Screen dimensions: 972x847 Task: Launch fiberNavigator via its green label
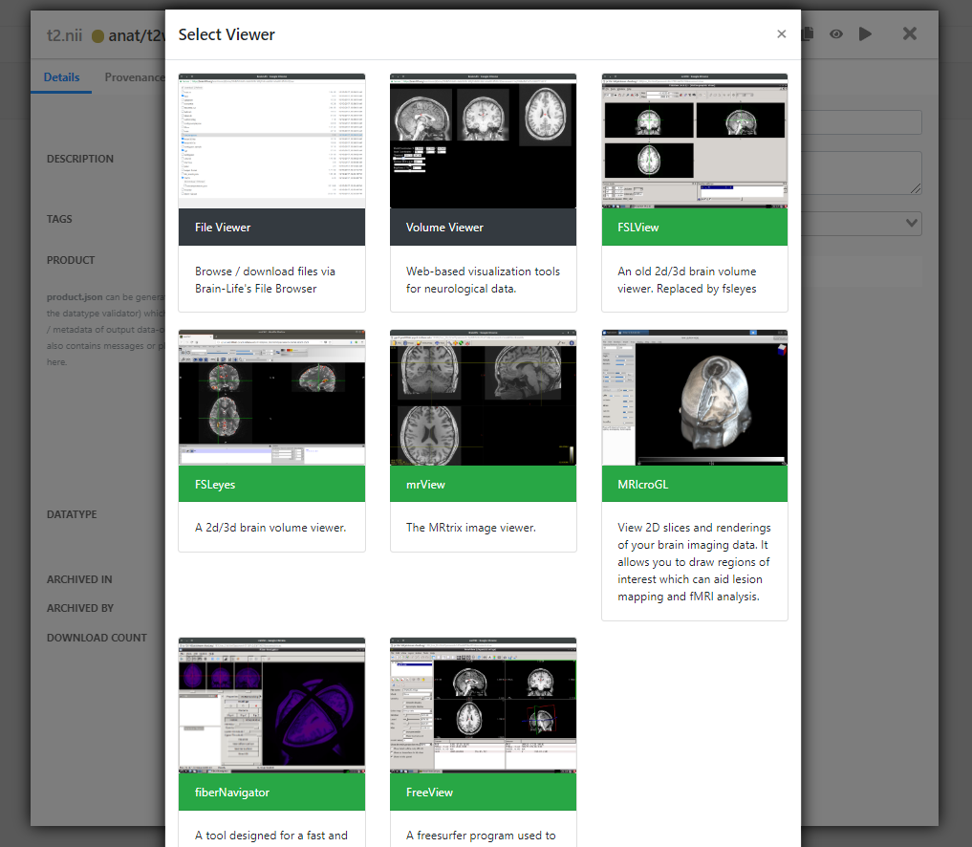pyautogui.click(x=271, y=792)
